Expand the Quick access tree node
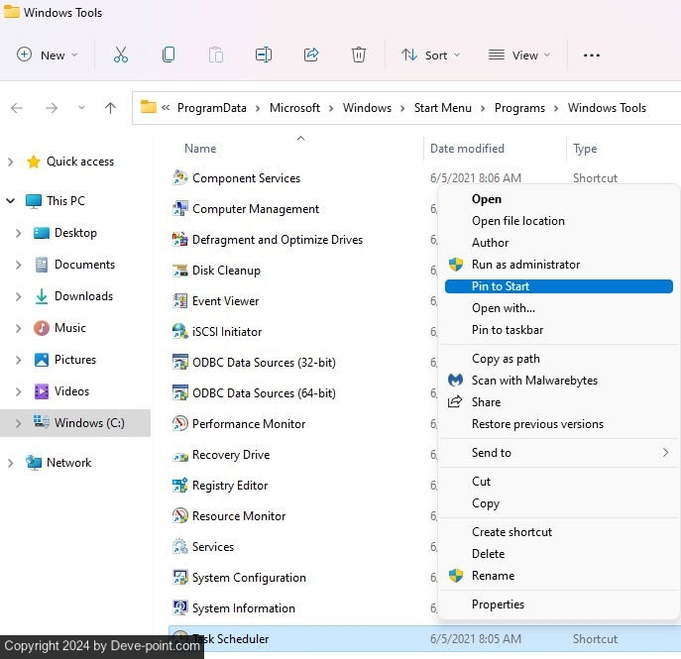 click(x=11, y=162)
